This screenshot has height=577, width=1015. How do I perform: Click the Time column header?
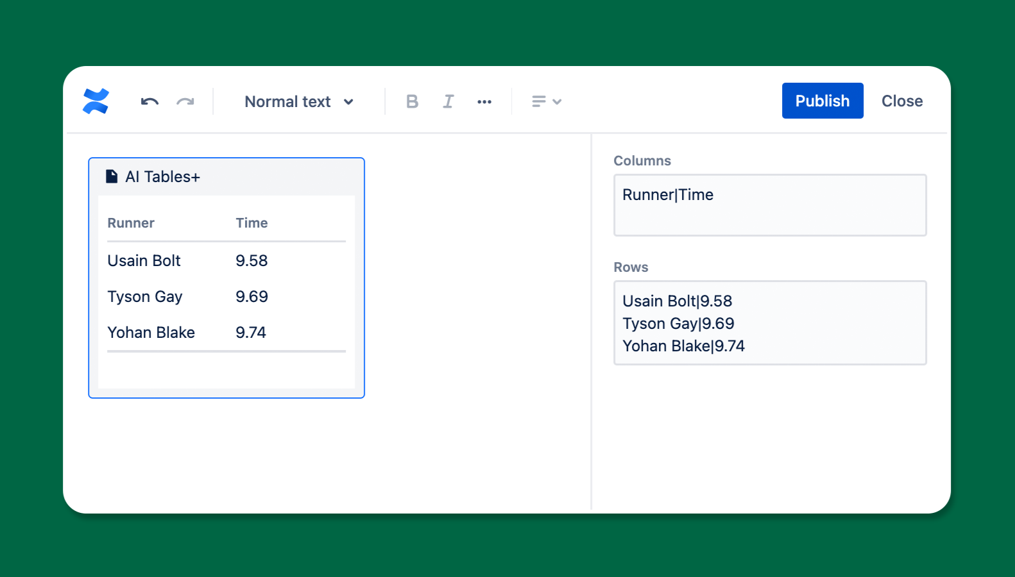(252, 223)
